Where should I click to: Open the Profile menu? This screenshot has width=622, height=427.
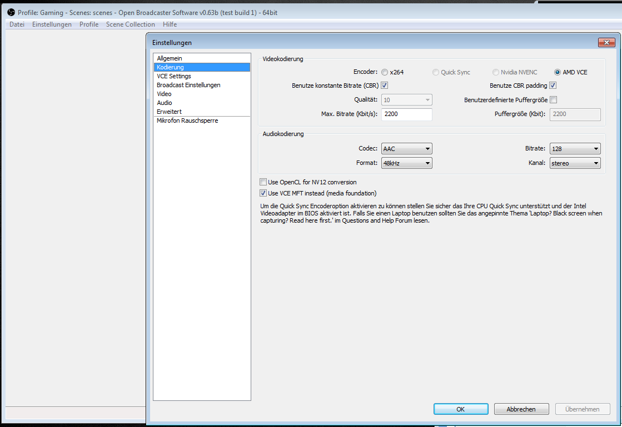pos(89,24)
